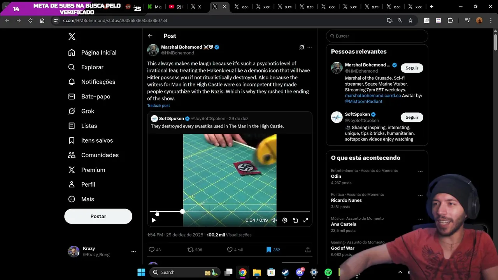Image resolution: width=498 pixels, height=280 pixels.
Task: Click the X logo in the sidebar
Action: 72,37
